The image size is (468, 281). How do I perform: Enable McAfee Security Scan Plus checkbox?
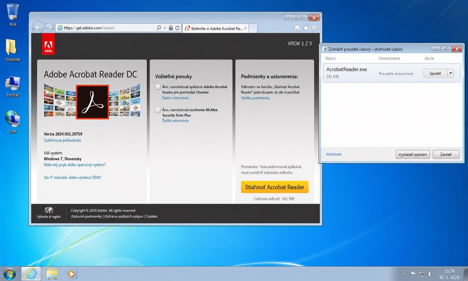tap(158, 110)
